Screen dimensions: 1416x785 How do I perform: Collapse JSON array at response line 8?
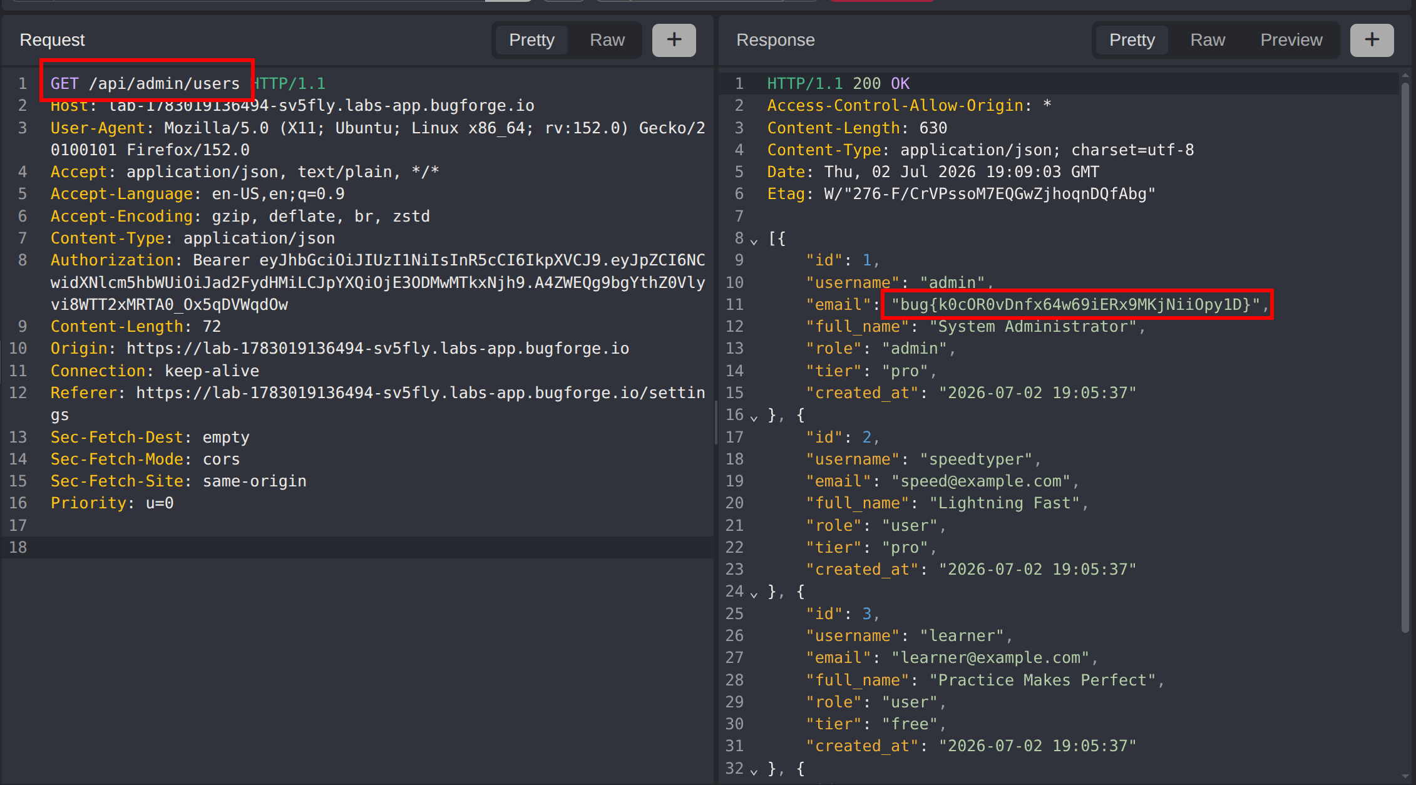(754, 240)
